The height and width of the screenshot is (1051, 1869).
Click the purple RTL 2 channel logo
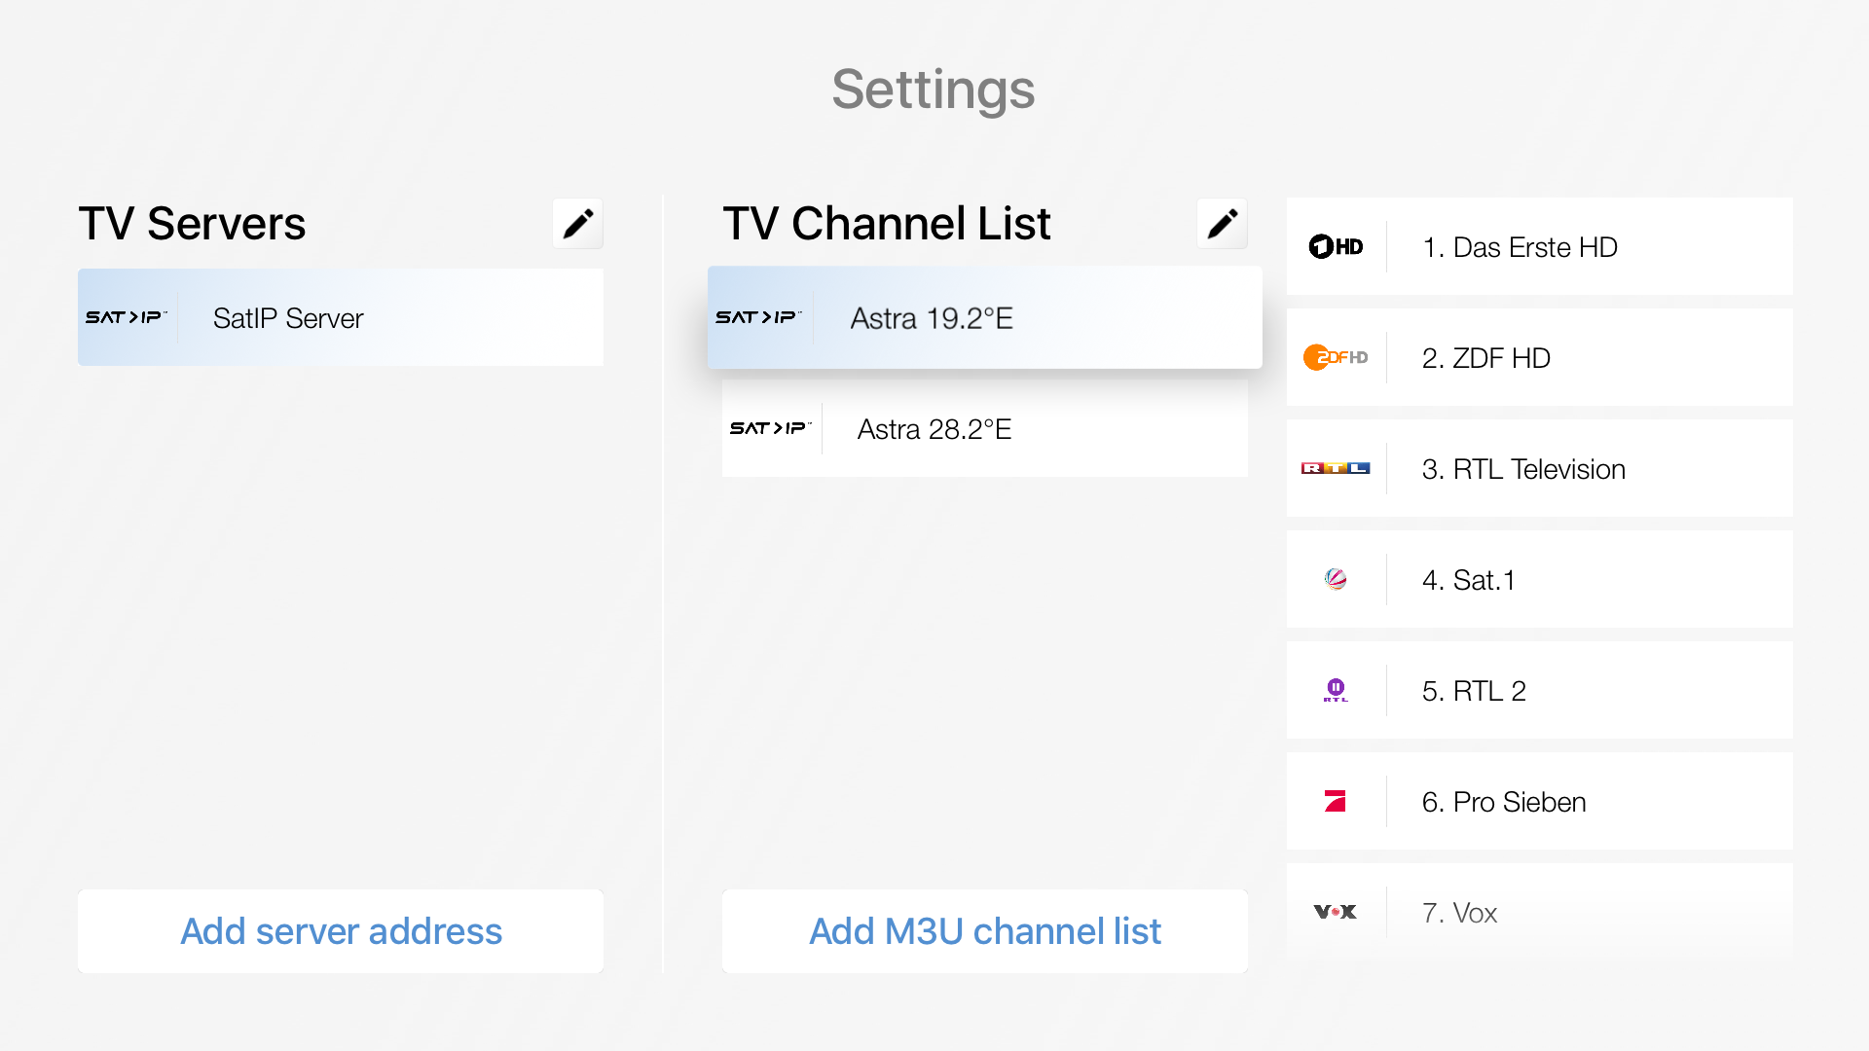point(1336,691)
